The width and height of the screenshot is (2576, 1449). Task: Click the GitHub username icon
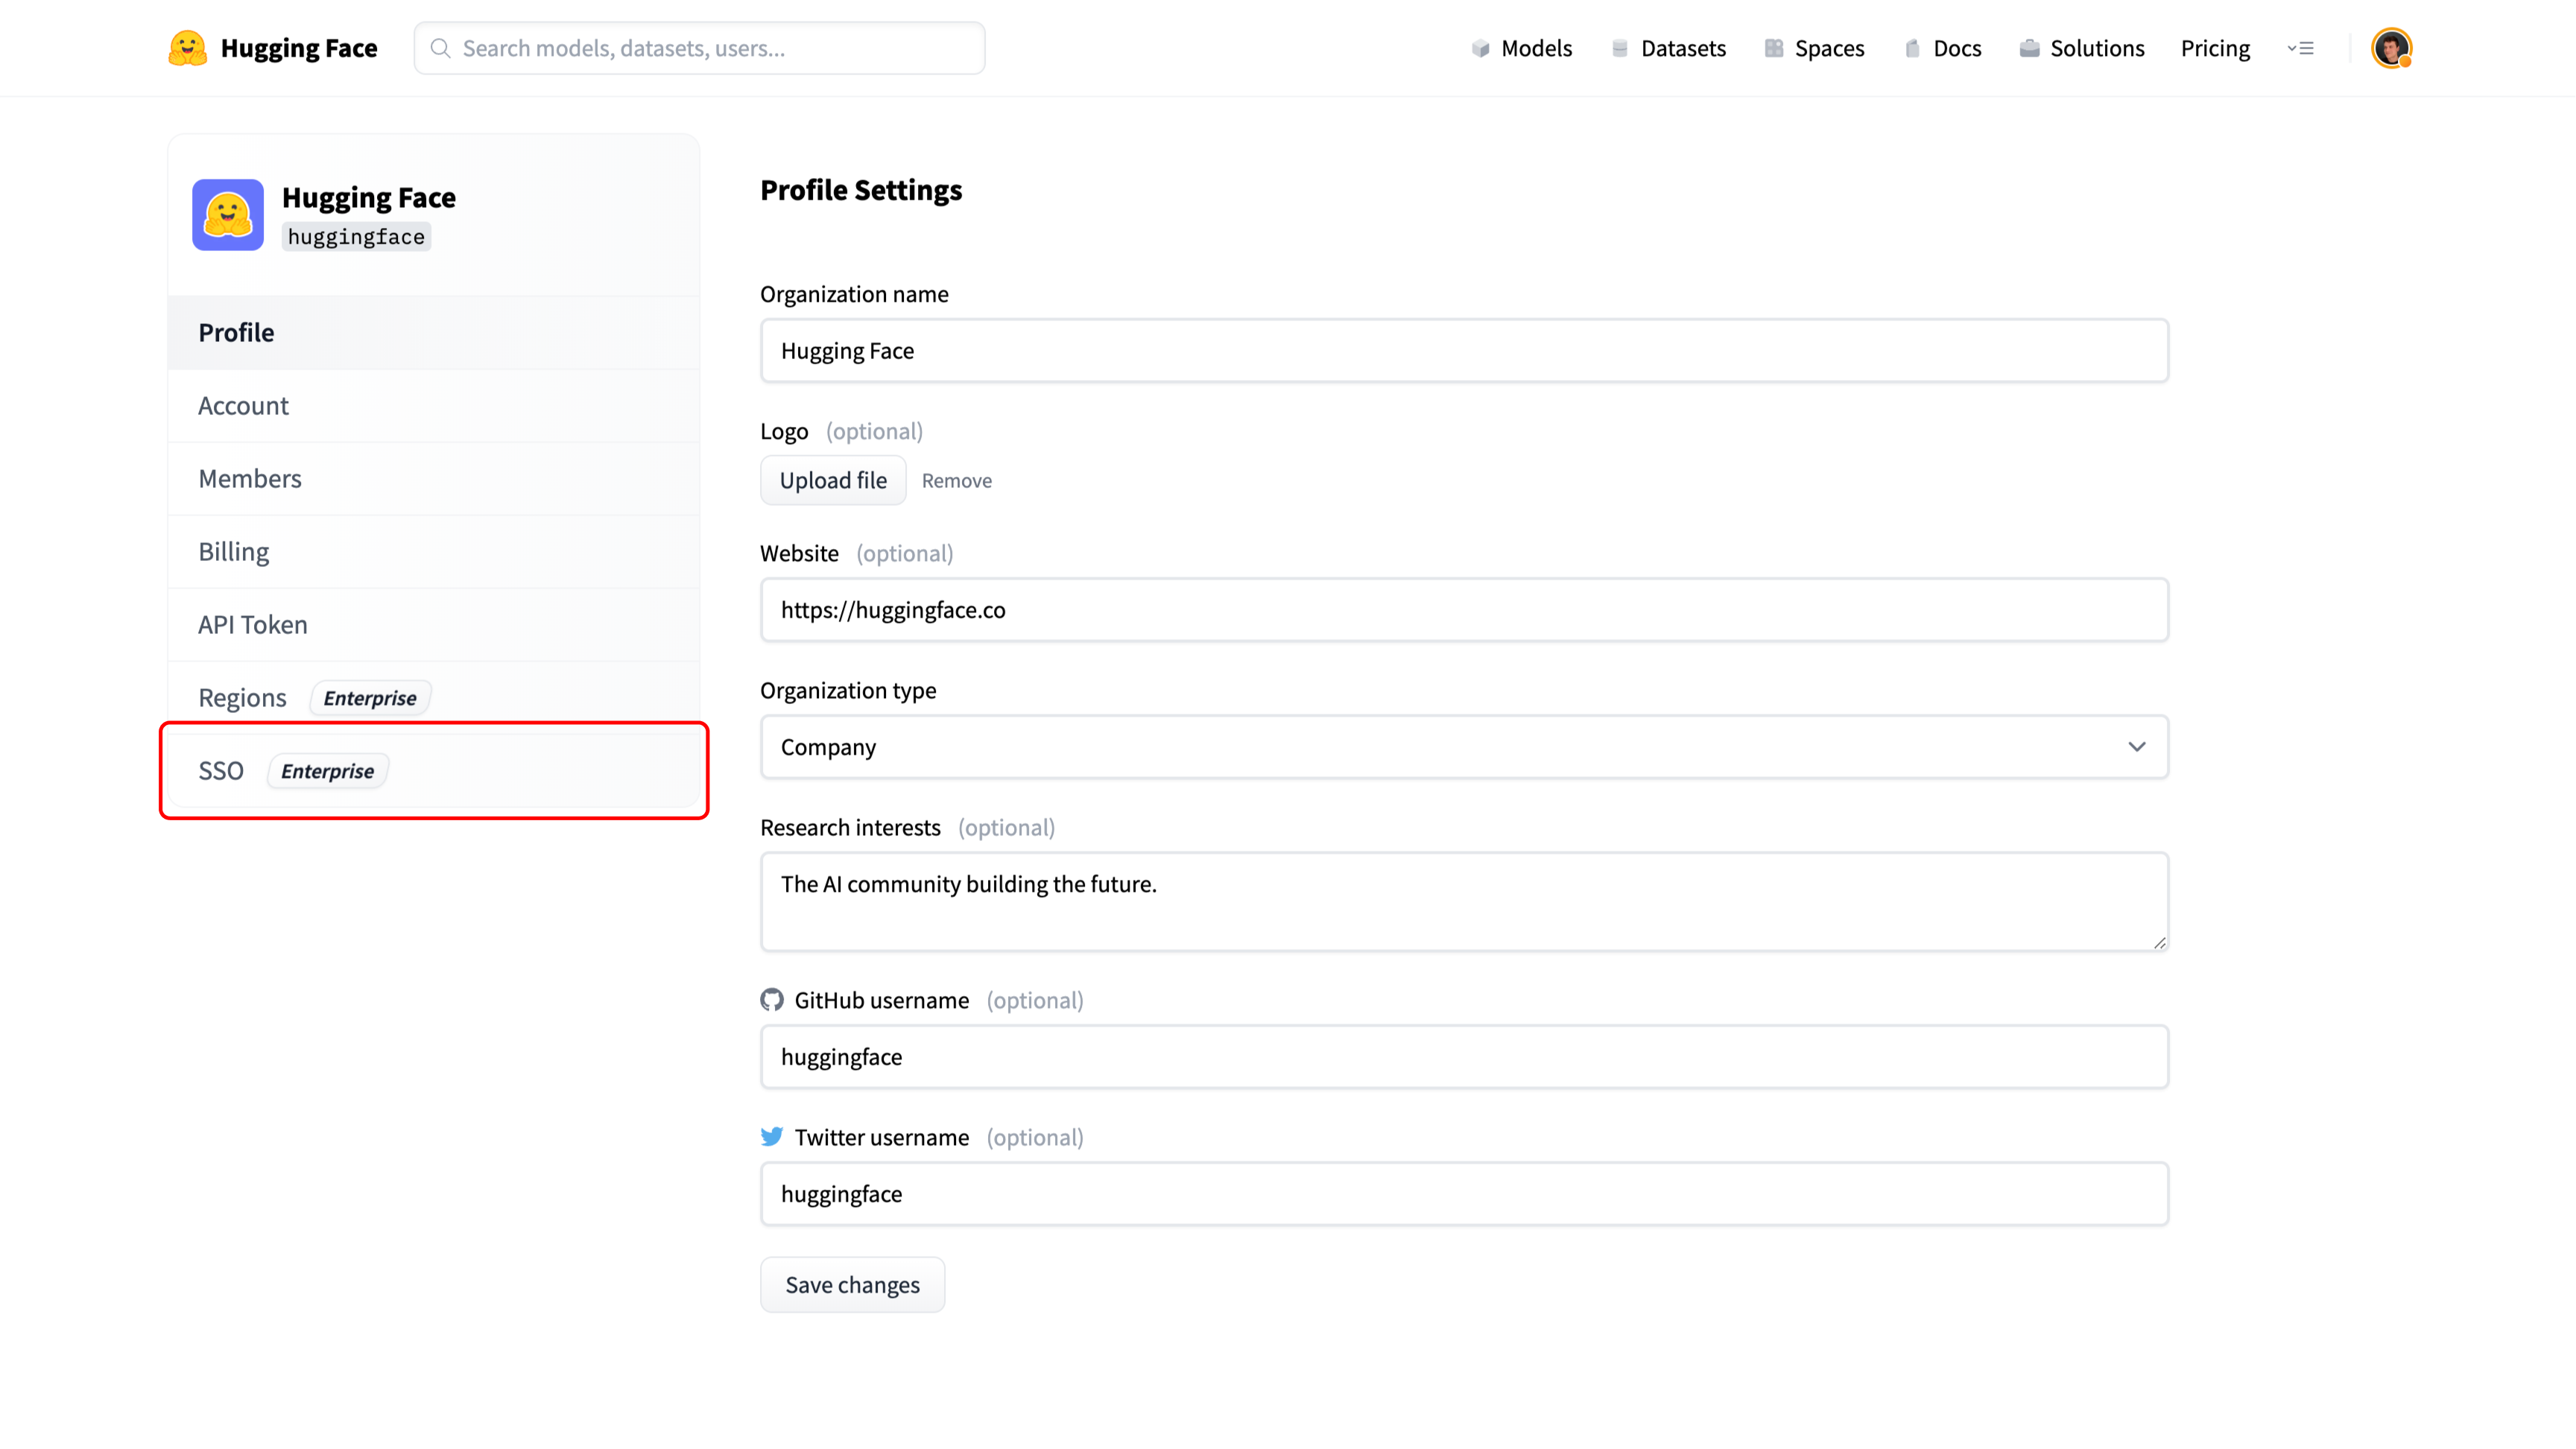point(771,1000)
